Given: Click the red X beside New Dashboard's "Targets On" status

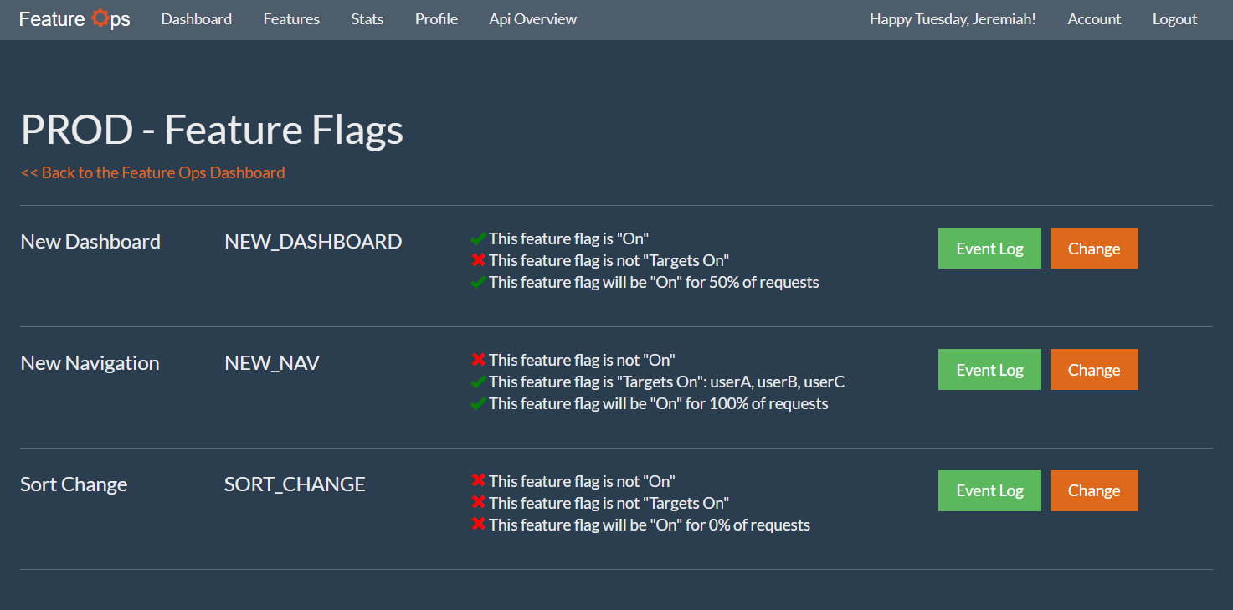Looking at the screenshot, I should (479, 259).
